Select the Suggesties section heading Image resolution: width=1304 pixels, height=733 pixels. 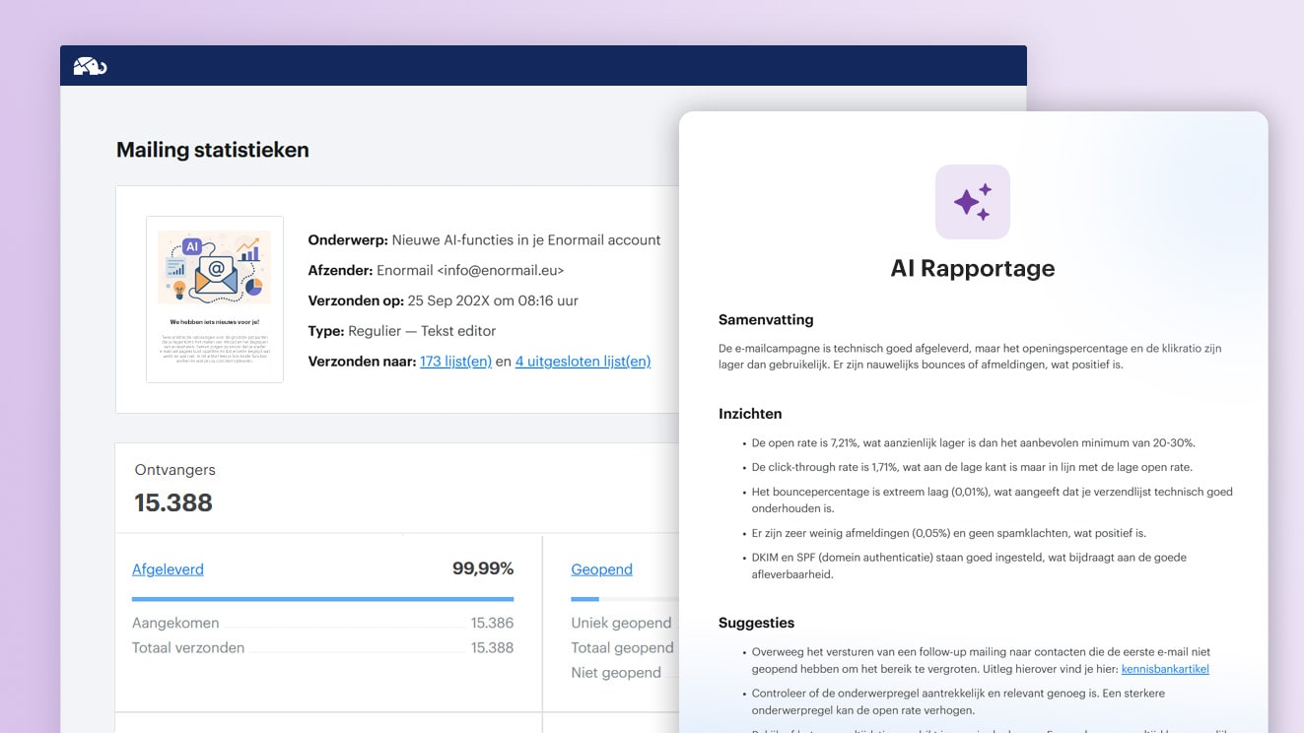[756, 623]
